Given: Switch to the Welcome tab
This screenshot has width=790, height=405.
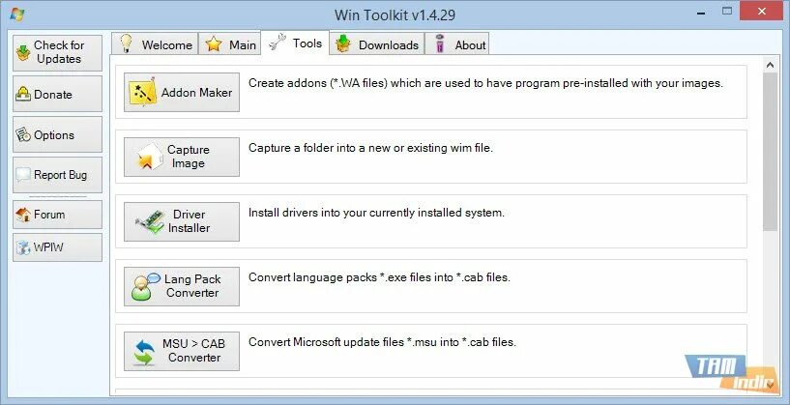Looking at the screenshot, I should (x=155, y=43).
